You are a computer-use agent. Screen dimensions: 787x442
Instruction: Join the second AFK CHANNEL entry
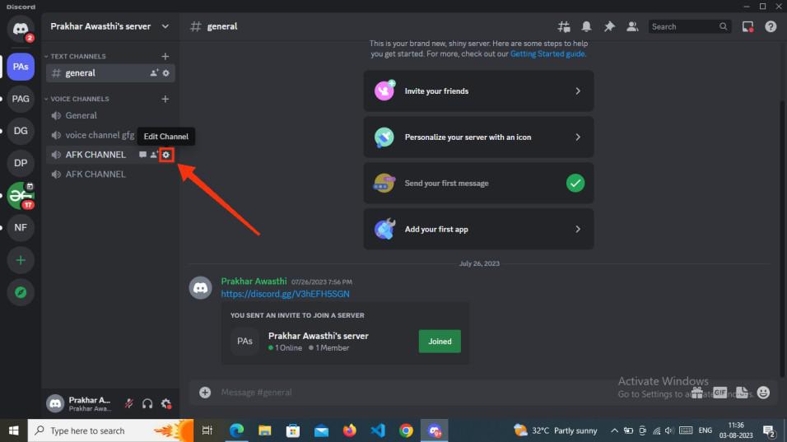[110, 174]
